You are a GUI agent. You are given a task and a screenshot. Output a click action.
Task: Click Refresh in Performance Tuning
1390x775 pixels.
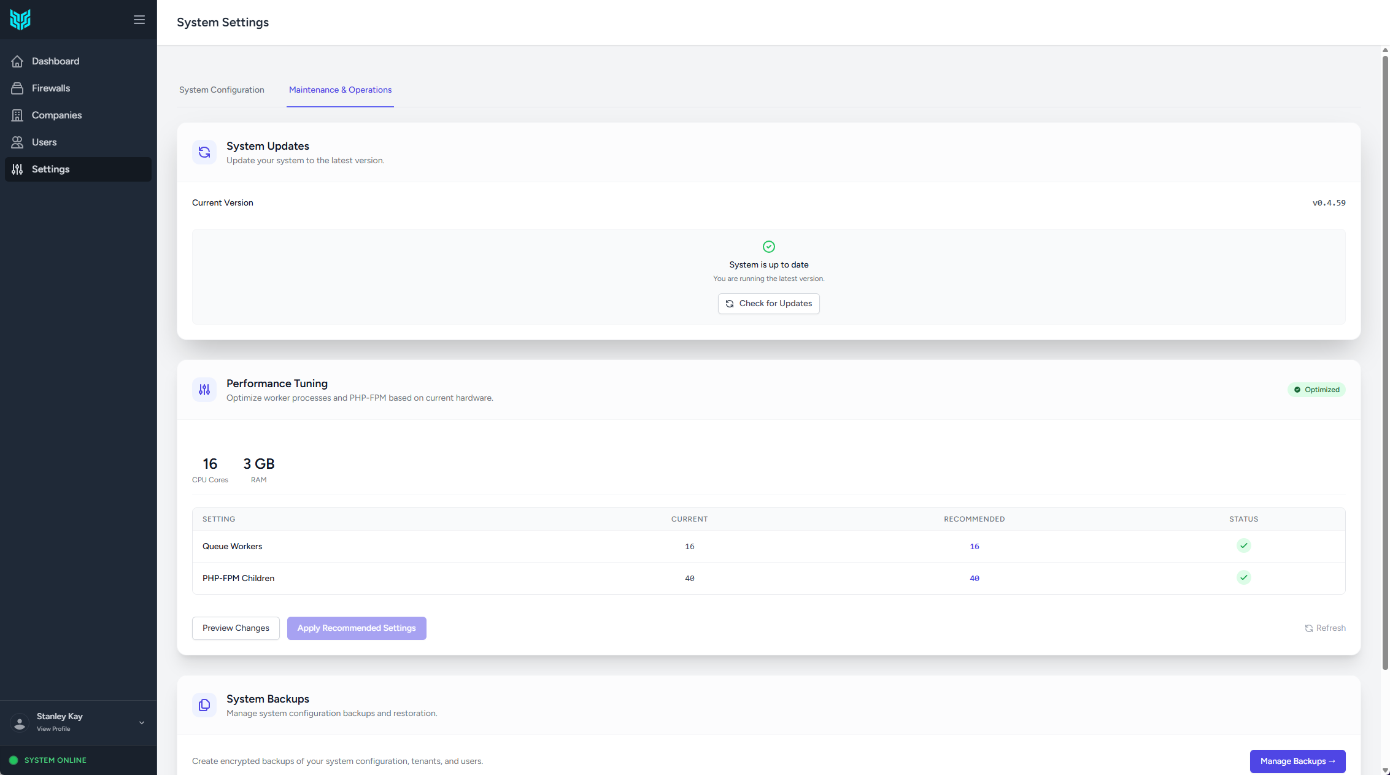point(1325,628)
